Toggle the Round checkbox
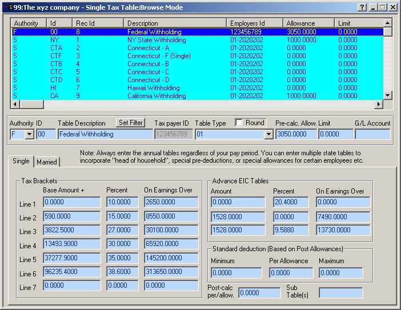 pos(239,123)
